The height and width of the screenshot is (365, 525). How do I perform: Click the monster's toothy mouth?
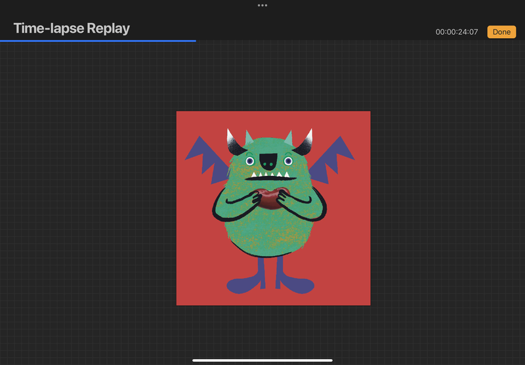pyautogui.click(x=268, y=176)
